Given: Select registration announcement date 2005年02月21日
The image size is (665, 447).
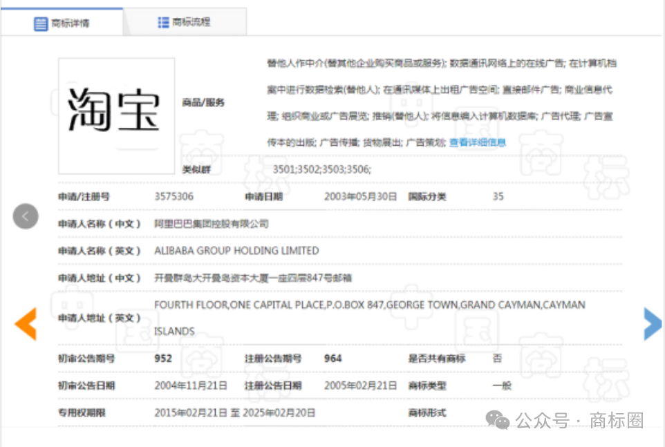Looking at the screenshot, I should click(x=360, y=386).
